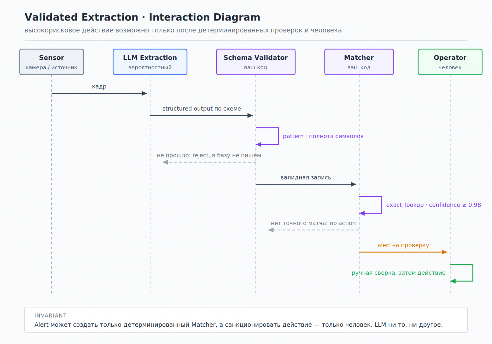
Task: Click "pattern · полнота символов" label
Action: click(323, 136)
